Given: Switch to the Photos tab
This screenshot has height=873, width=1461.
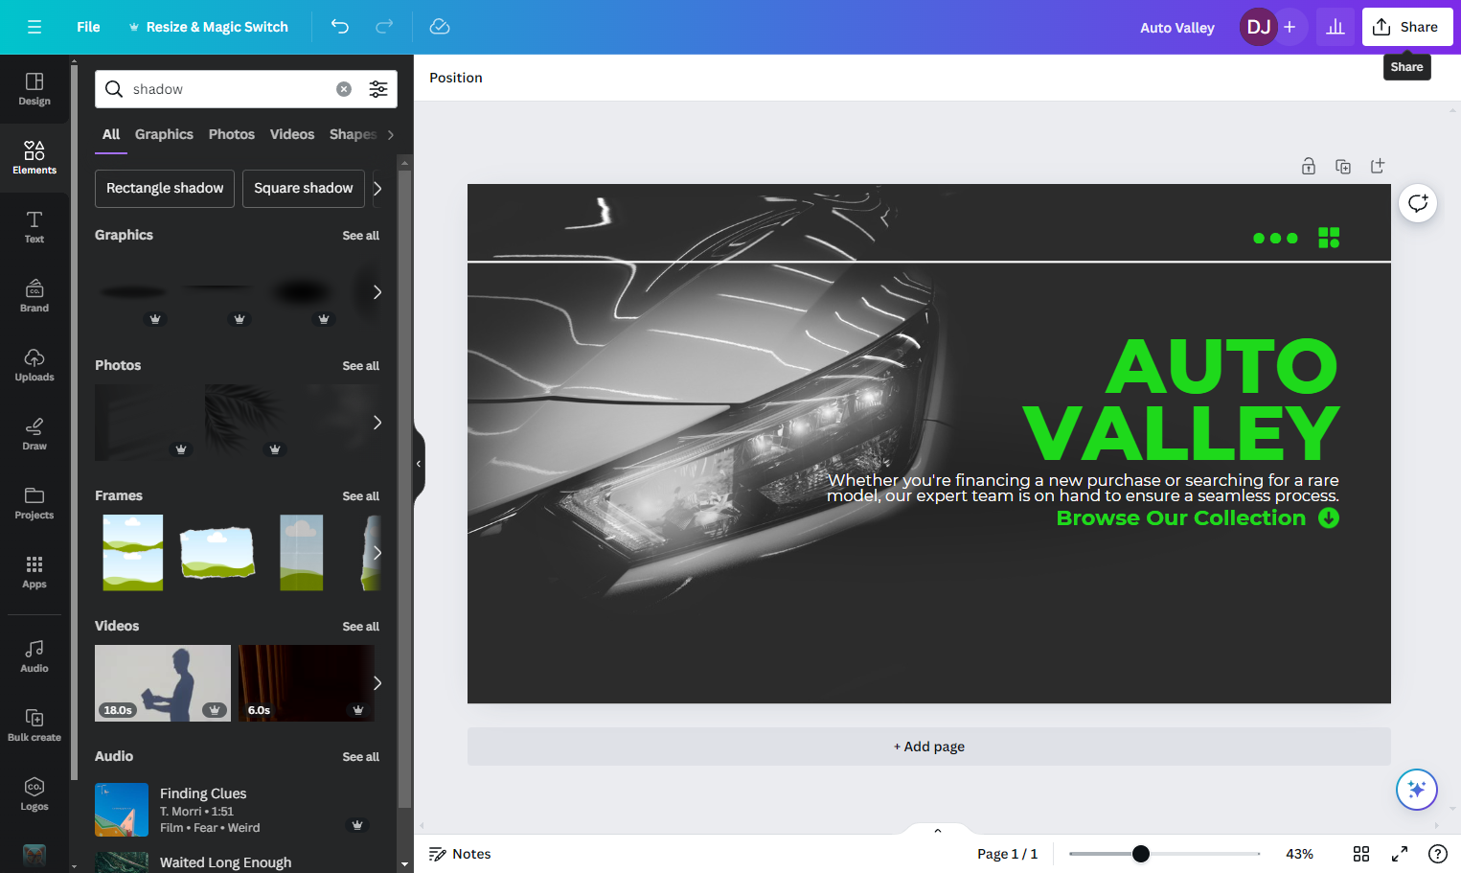Looking at the screenshot, I should point(232,134).
